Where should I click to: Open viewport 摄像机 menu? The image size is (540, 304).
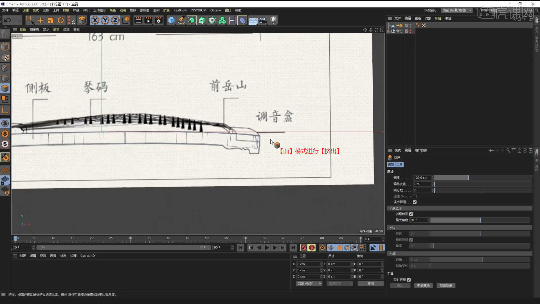(34, 29)
